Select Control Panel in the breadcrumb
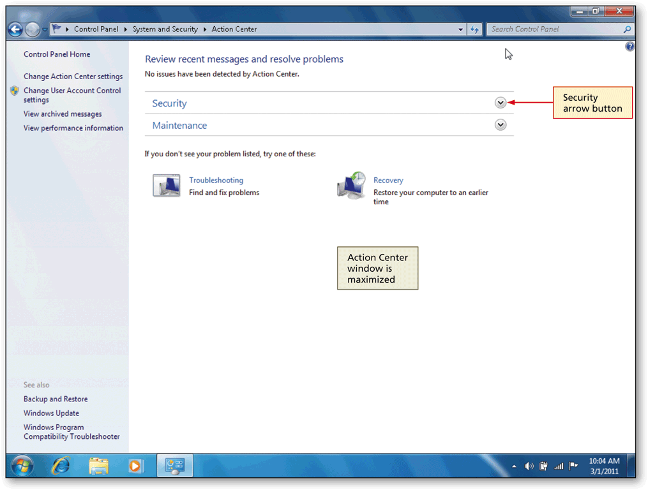Image resolution: width=648 pixels, height=490 pixels. (x=96, y=29)
